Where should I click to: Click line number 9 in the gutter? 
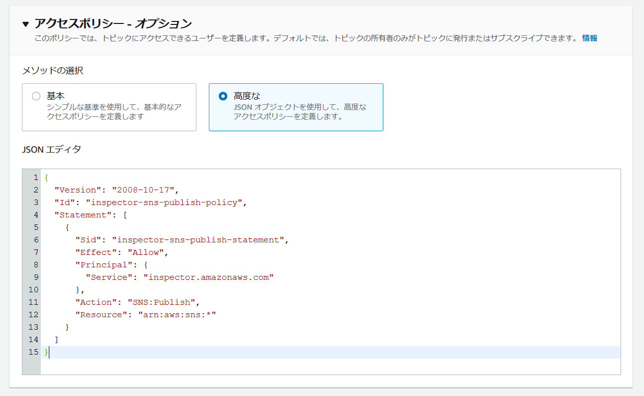[x=36, y=277]
